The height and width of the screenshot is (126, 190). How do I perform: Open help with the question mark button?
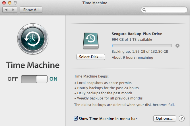[x=181, y=119]
